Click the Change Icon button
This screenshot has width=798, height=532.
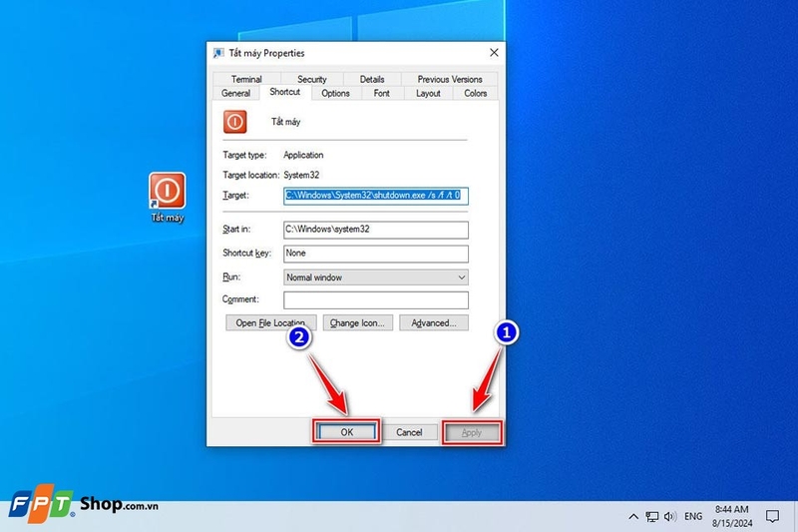357,322
